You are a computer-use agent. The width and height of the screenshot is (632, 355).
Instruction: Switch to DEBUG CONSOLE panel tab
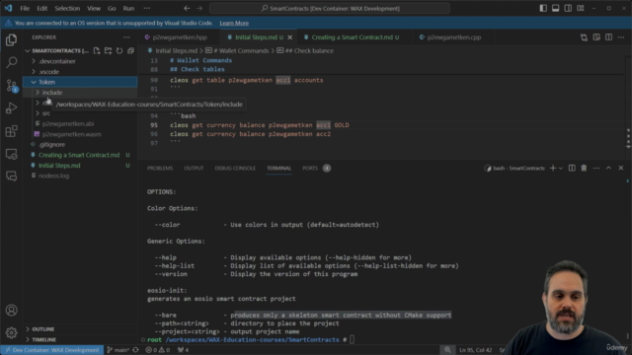235,168
